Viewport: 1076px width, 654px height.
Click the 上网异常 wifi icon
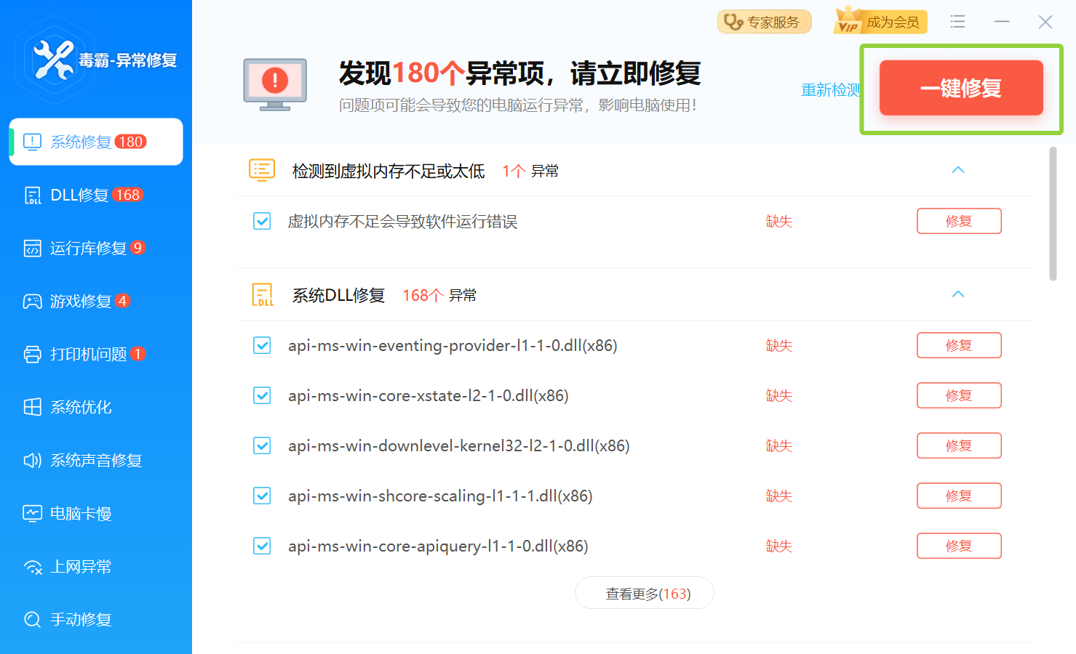33,567
